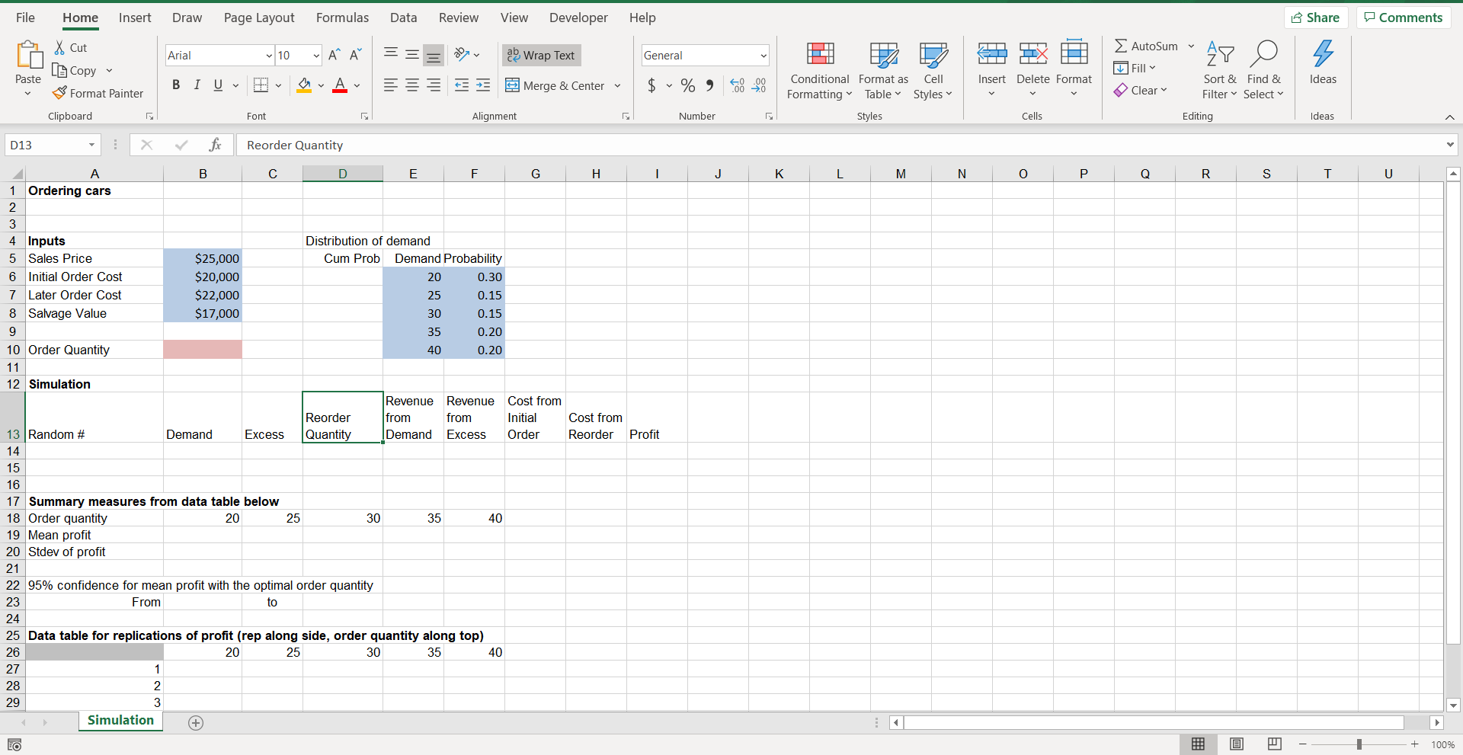Open the File menu
1463x755 pixels.
coord(25,18)
